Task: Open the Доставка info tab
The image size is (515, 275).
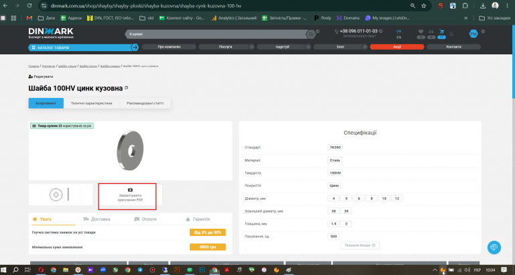Action: (97, 219)
